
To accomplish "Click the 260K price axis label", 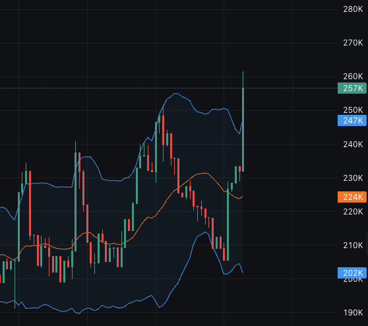I will click(x=353, y=77).
